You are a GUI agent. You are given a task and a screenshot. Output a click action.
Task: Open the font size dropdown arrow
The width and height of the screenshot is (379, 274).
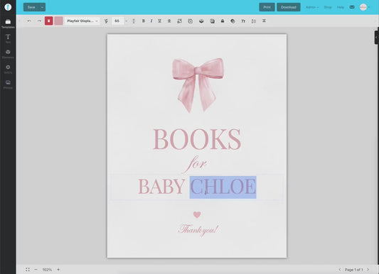tap(126, 21)
